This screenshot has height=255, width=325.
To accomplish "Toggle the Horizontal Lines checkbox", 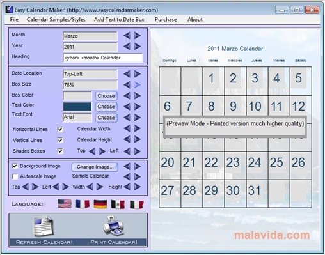I will pos(60,129).
